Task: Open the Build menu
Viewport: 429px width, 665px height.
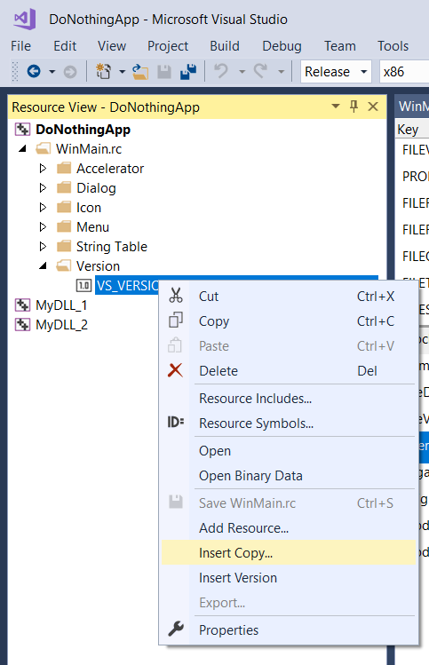Action: coord(225,46)
